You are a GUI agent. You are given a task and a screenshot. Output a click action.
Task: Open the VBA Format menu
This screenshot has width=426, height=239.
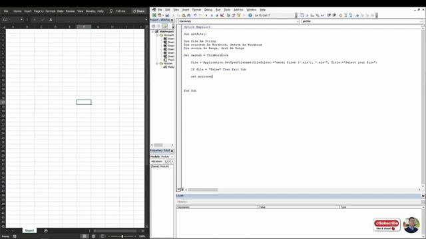[196, 10]
